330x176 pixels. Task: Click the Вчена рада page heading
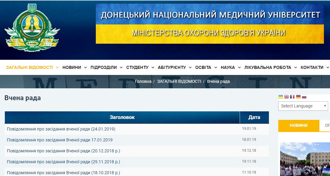coord(23,98)
